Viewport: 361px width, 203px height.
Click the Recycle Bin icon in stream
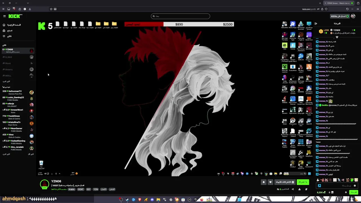pos(41,164)
